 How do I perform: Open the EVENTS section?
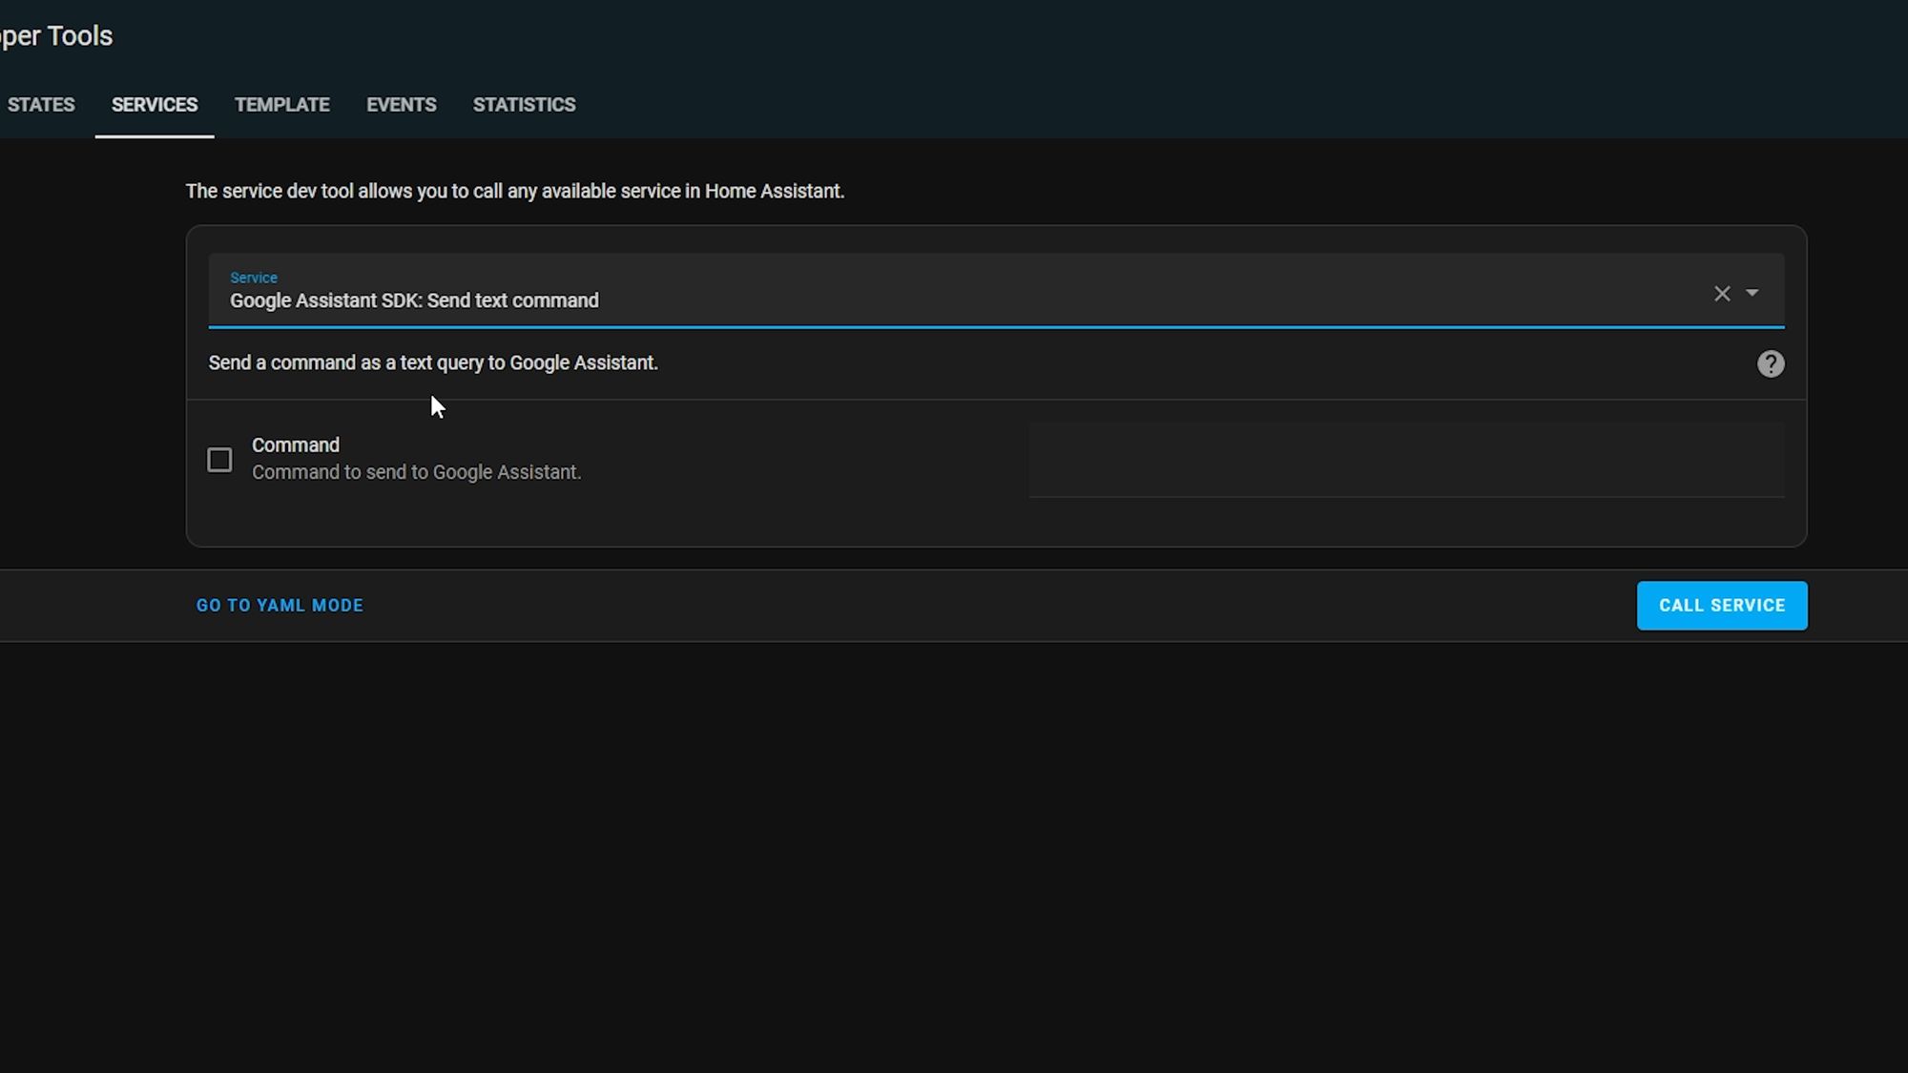click(401, 104)
